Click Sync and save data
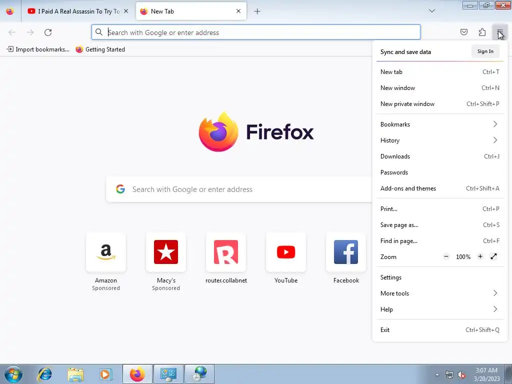512x384 pixels. (405, 52)
